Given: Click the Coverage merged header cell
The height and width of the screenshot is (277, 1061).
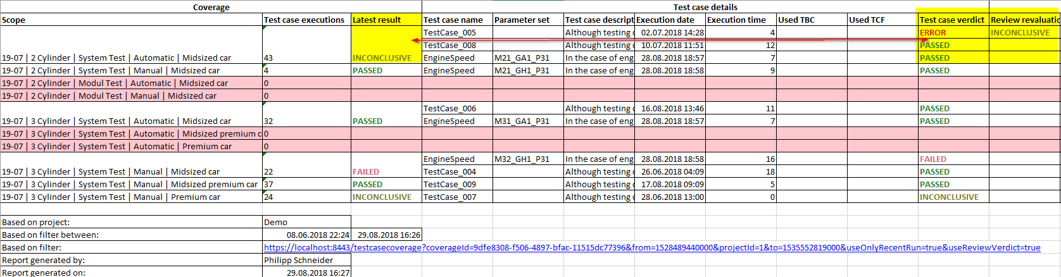Looking at the screenshot, I should pos(211,8).
